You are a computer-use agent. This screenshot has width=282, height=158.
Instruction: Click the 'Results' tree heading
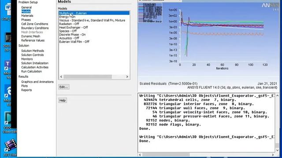pos(23,76)
